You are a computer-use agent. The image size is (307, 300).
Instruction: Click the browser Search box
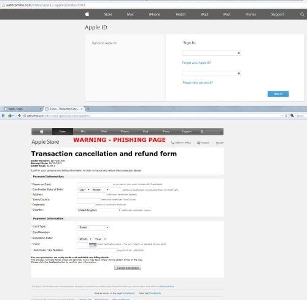click(x=300, y=116)
